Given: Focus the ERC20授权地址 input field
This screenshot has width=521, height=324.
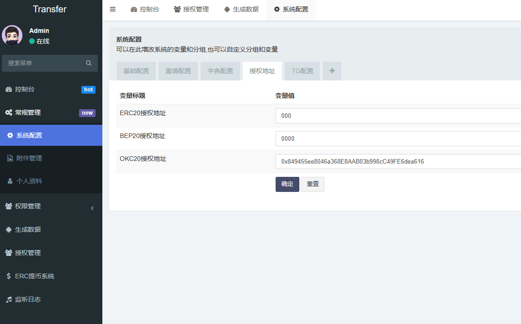Looking at the screenshot, I should click(398, 116).
